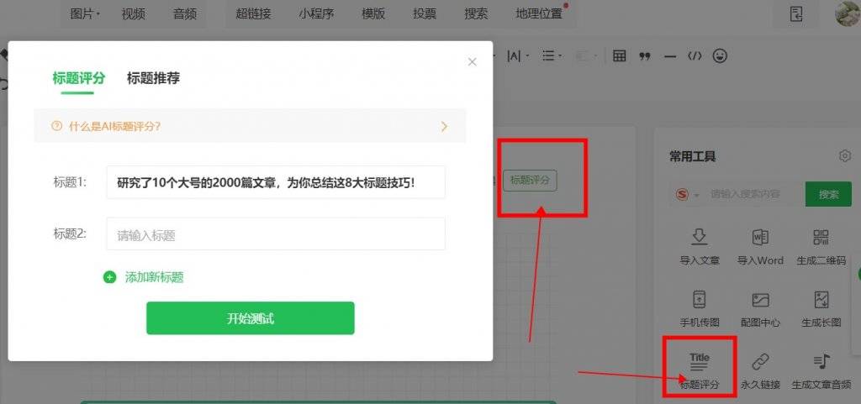Insert a 超链接 from the top bar

pos(253,13)
